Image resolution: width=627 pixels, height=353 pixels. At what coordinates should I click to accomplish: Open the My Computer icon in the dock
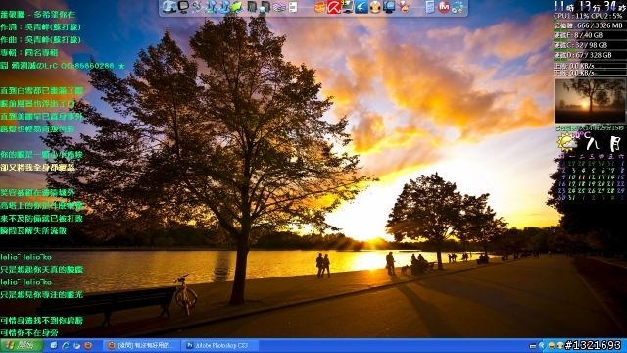click(169, 7)
